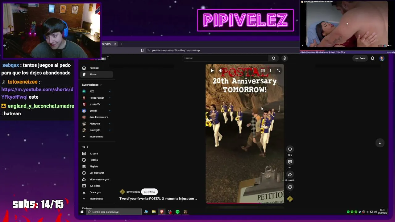Go to Principal in the sidebar
The height and width of the screenshot is (222, 395).
[x=97, y=68]
